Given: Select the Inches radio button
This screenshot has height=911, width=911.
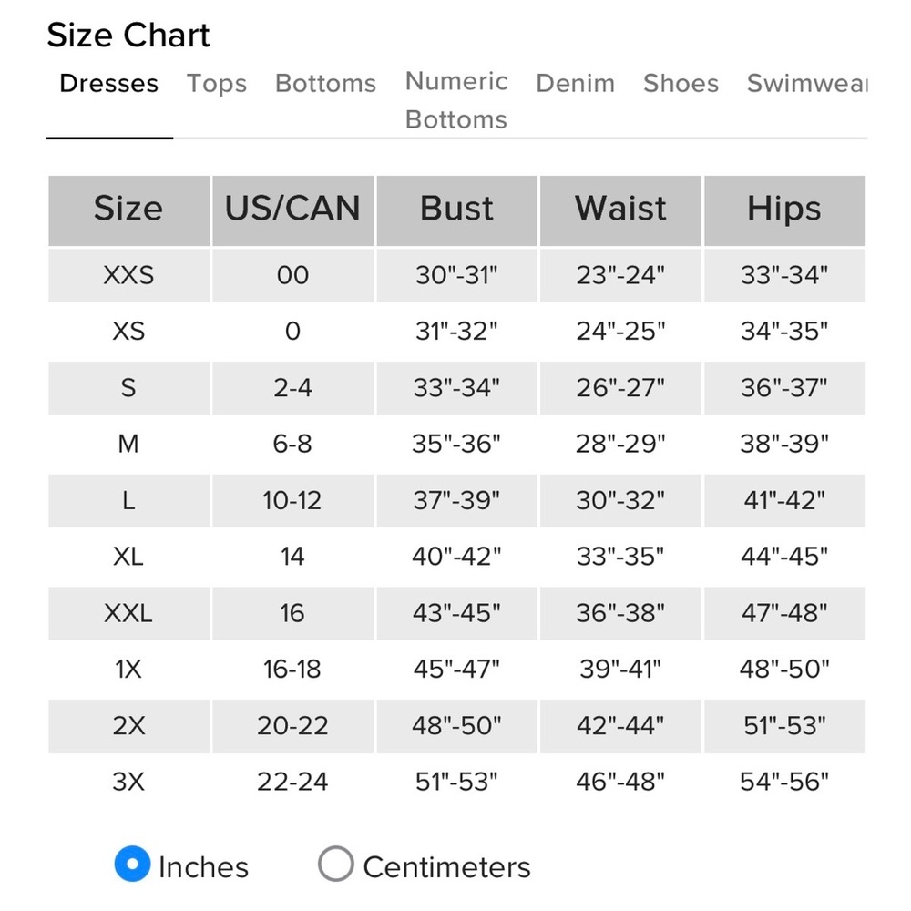Looking at the screenshot, I should [x=132, y=864].
